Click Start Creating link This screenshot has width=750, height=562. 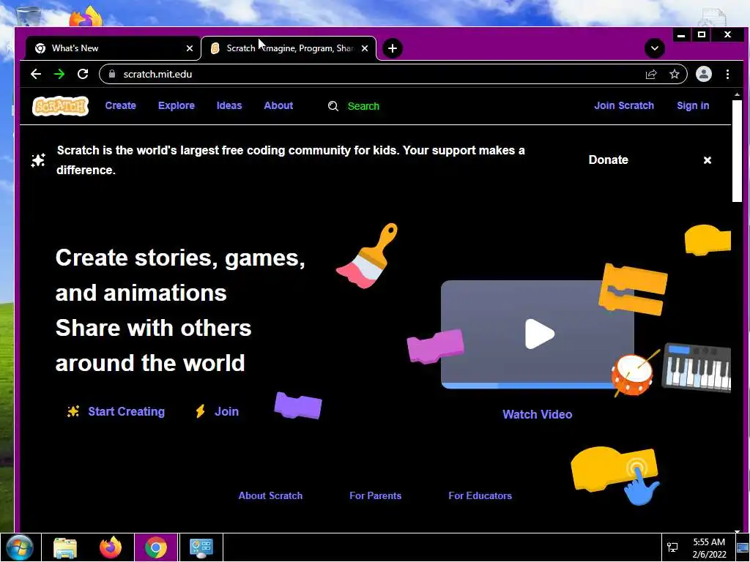(x=126, y=411)
